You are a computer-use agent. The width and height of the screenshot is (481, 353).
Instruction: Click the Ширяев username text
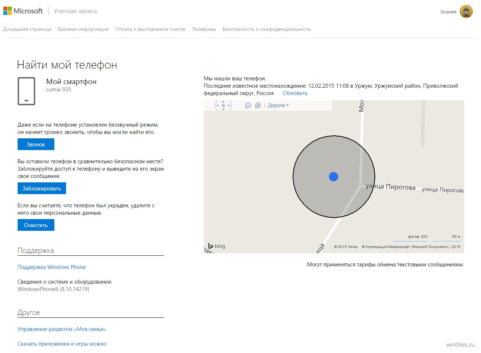[448, 12]
